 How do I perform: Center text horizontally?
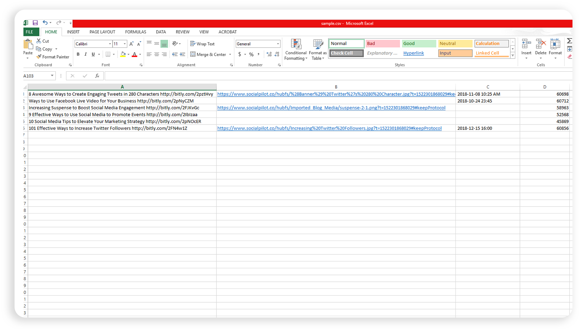(157, 54)
